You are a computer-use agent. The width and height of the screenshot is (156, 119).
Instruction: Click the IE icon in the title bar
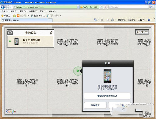click(x=2, y=2)
